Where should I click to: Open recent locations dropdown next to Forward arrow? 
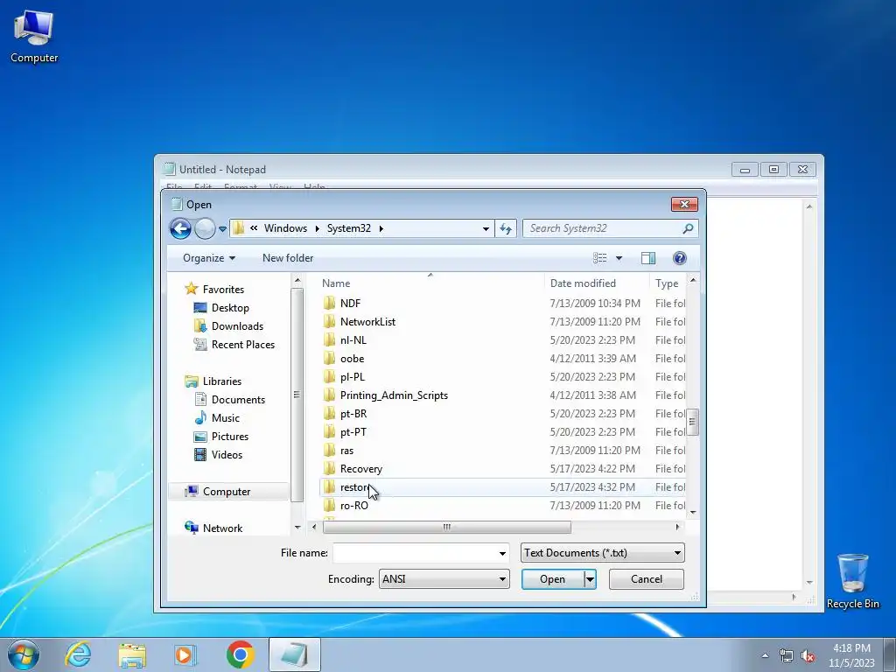[x=222, y=229]
